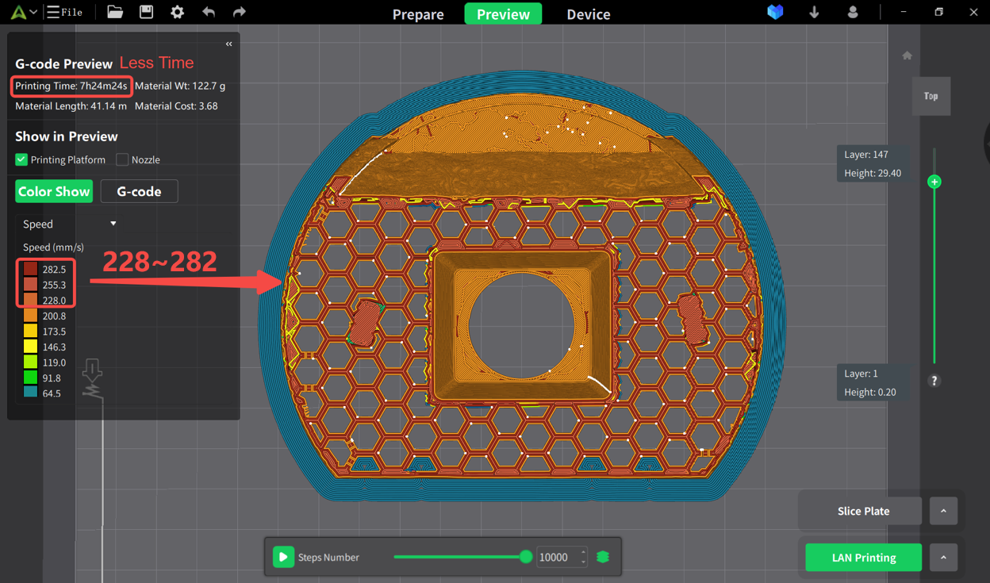Click the G-code button

(x=139, y=191)
